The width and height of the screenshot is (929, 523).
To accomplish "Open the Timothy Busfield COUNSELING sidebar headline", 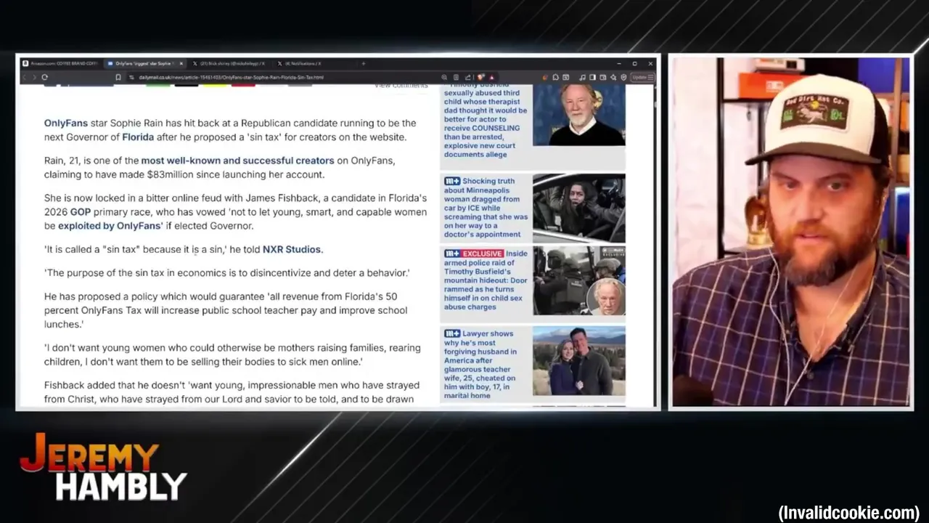I will pos(486,118).
